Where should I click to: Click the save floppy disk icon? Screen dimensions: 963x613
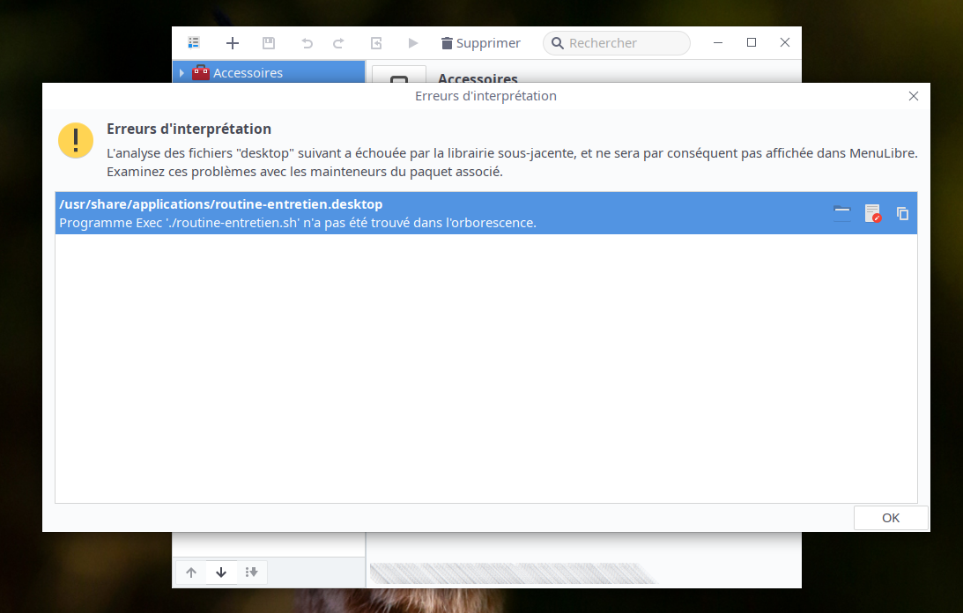click(269, 42)
